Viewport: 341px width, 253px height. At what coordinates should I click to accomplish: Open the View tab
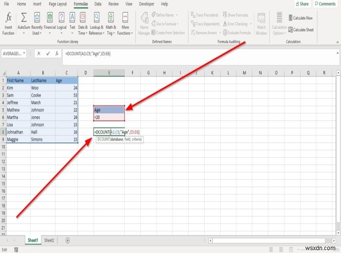(129, 4)
